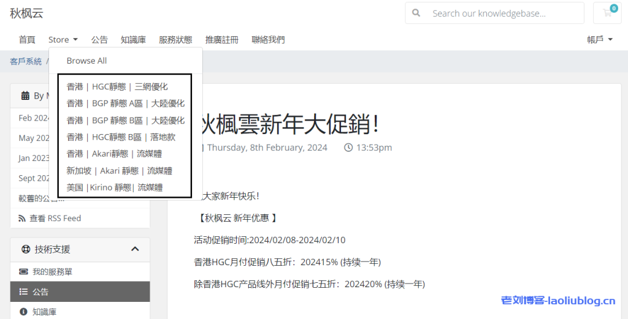Viewport: 628px width, 319px height.
Task: Click the calendar icon in sidebar header
Action: pyautogui.click(x=25, y=96)
